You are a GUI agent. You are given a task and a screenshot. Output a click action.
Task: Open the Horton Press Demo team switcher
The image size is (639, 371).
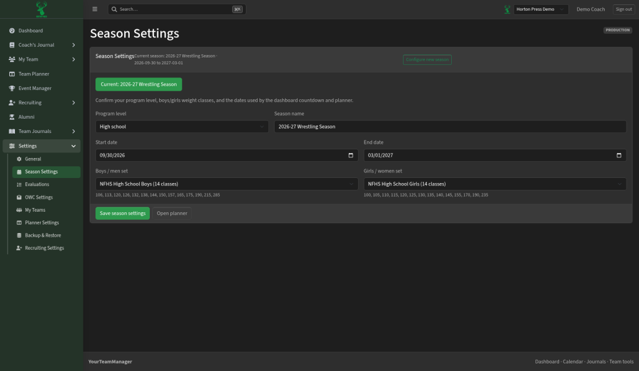pos(540,9)
